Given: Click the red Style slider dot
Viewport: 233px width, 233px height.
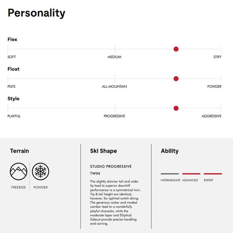Looking at the screenshot, I should [x=176, y=108].
